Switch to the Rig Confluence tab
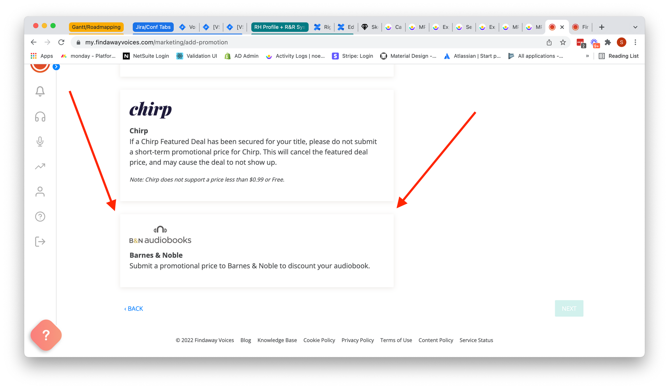 pyautogui.click(x=323, y=27)
